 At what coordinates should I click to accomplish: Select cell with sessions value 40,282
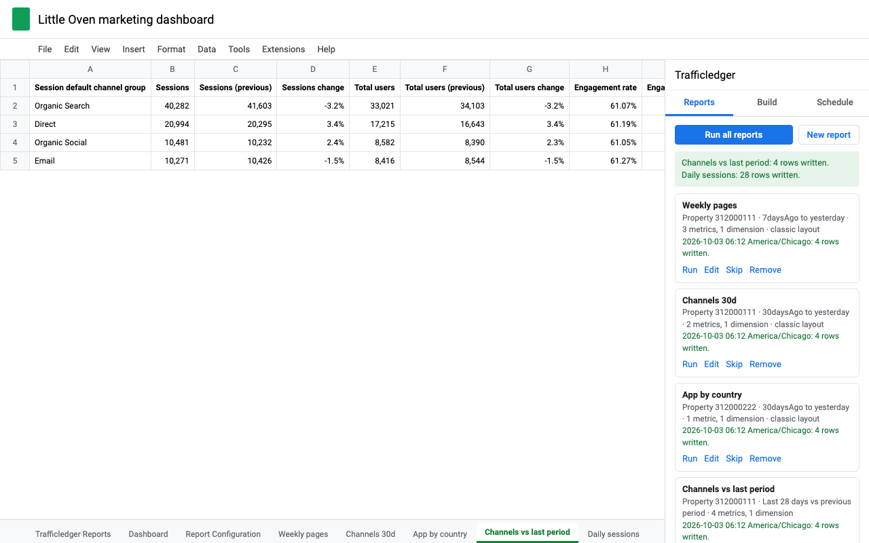(x=173, y=106)
